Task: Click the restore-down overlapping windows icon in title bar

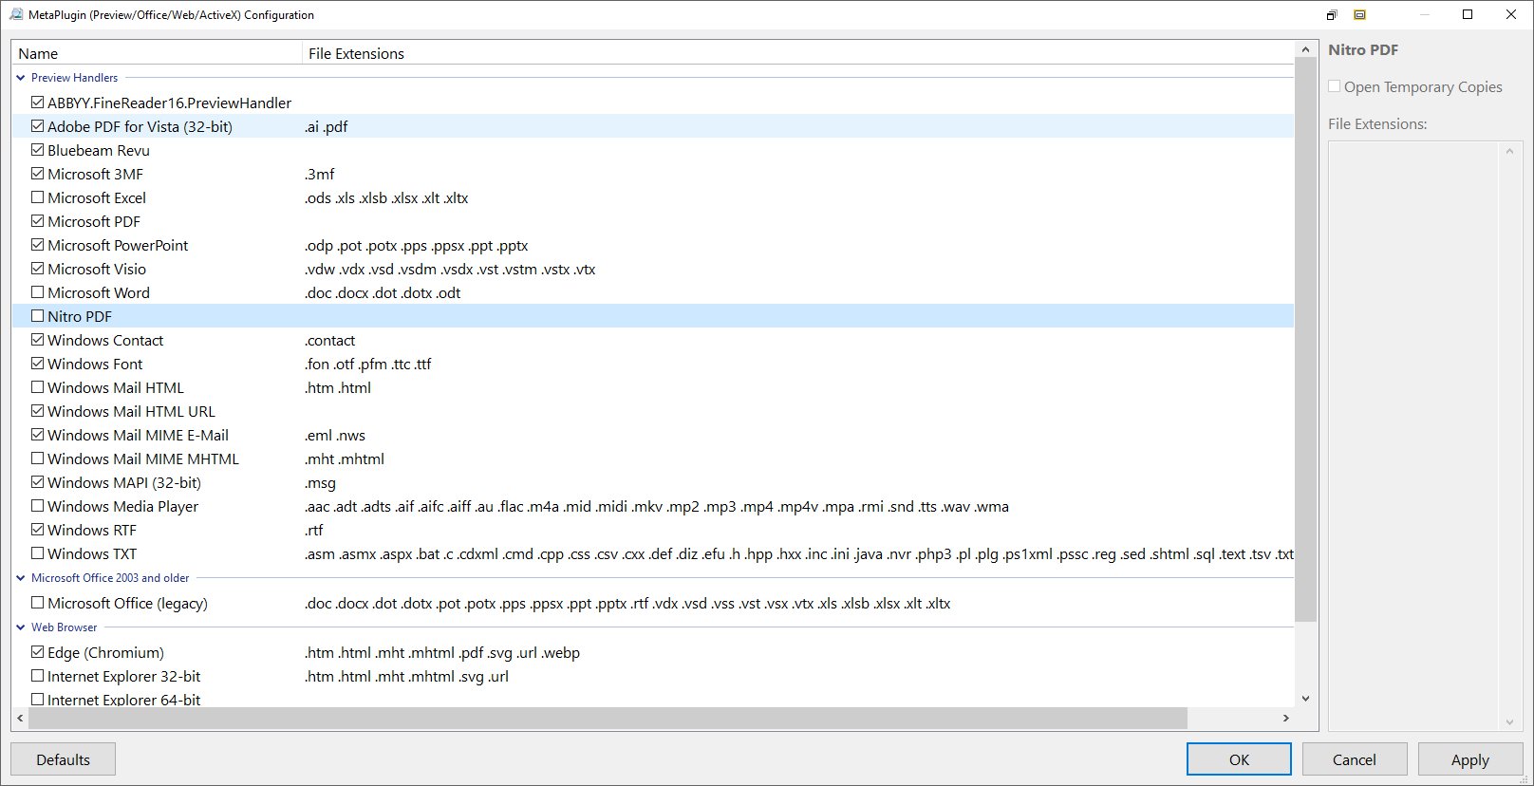Action: 1332,15
